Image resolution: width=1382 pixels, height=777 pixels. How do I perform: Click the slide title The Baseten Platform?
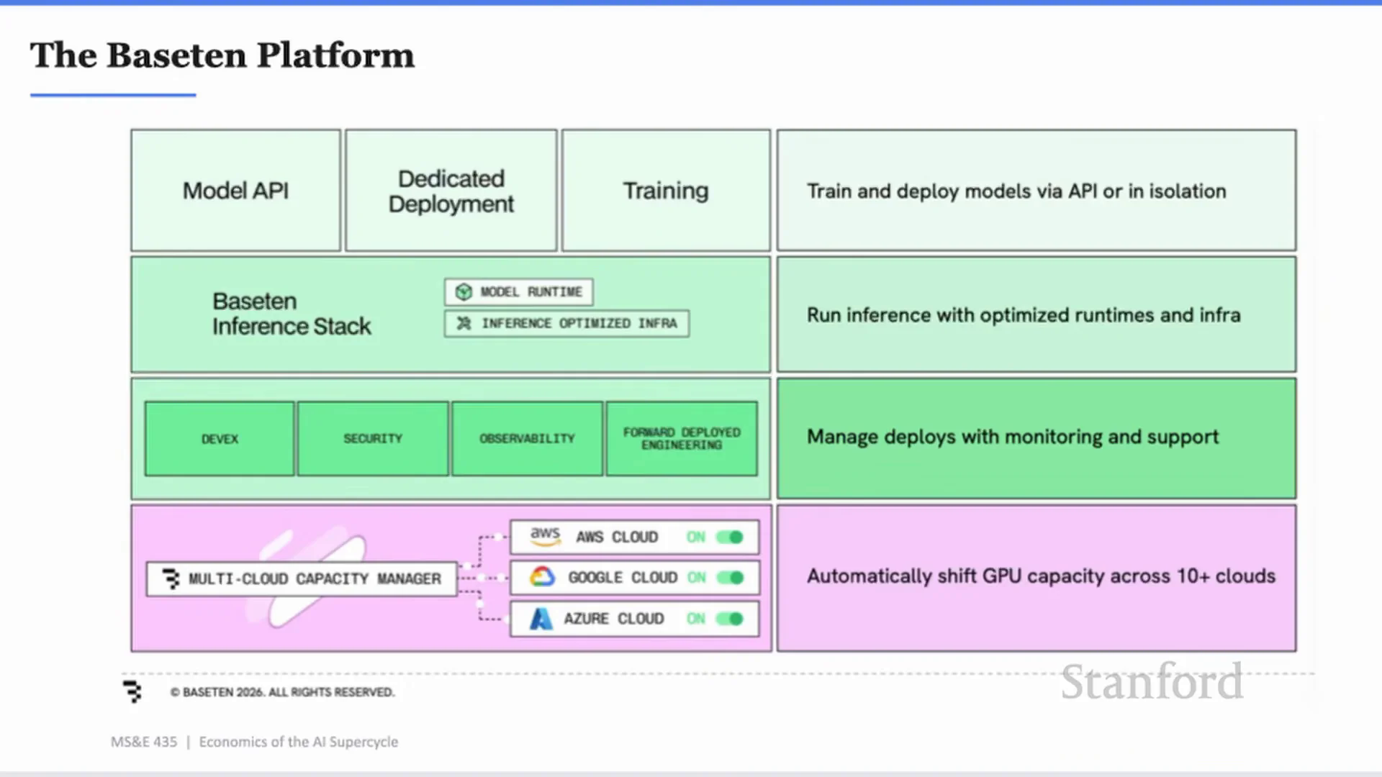pyautogui.click(x=222, y=55)
